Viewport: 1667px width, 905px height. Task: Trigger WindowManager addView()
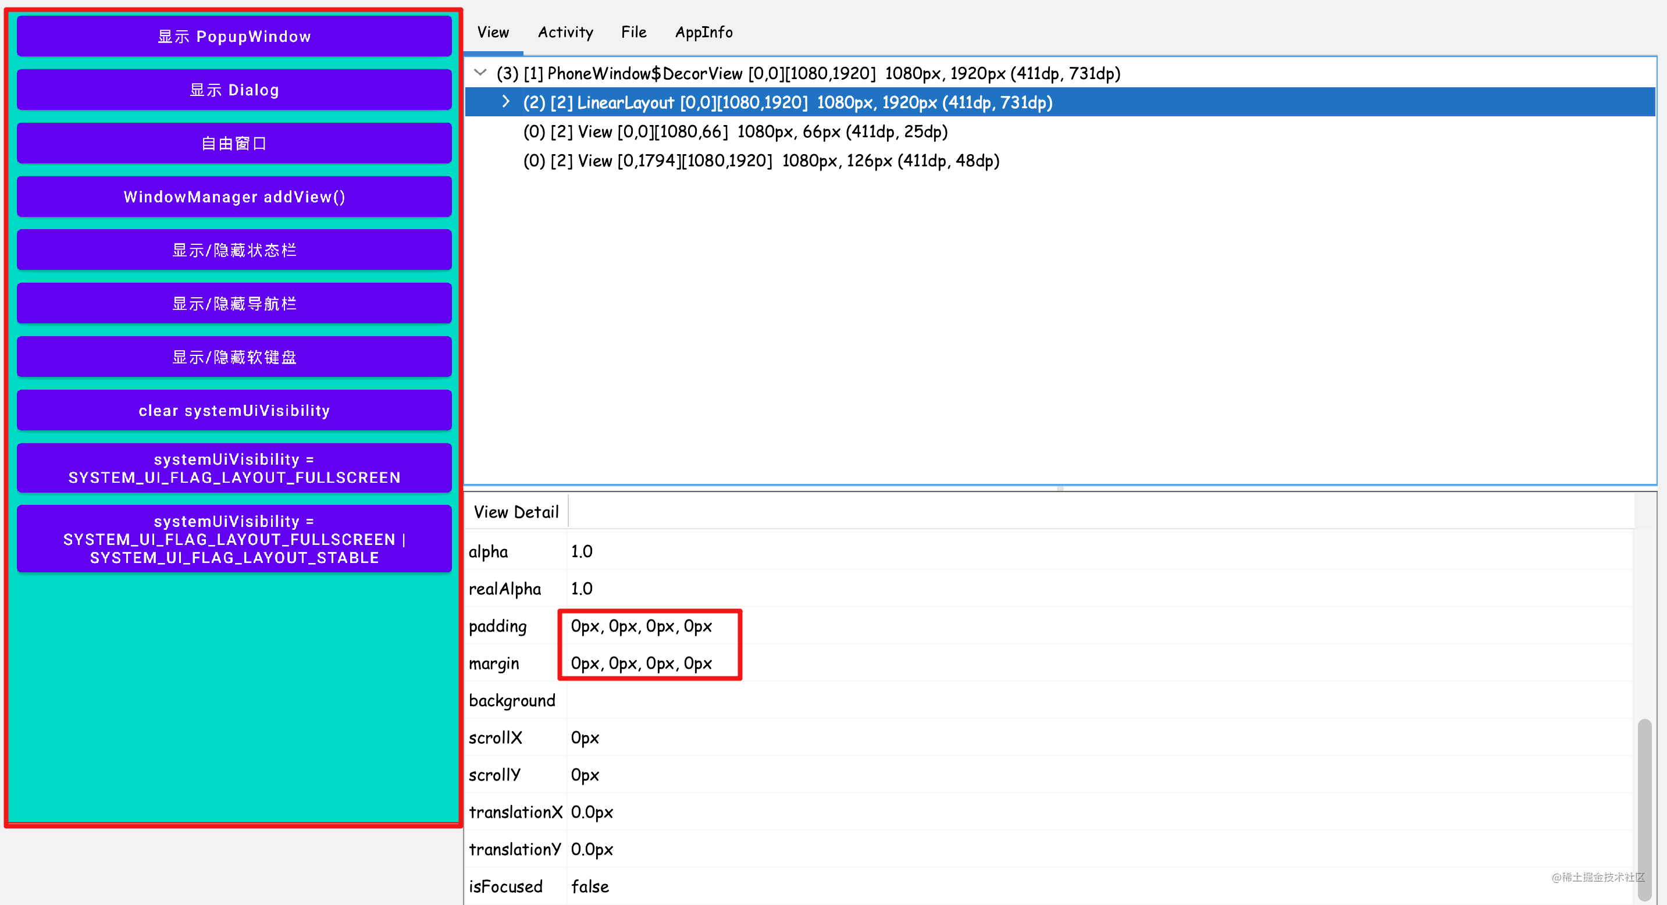click(x=234, y=197)
